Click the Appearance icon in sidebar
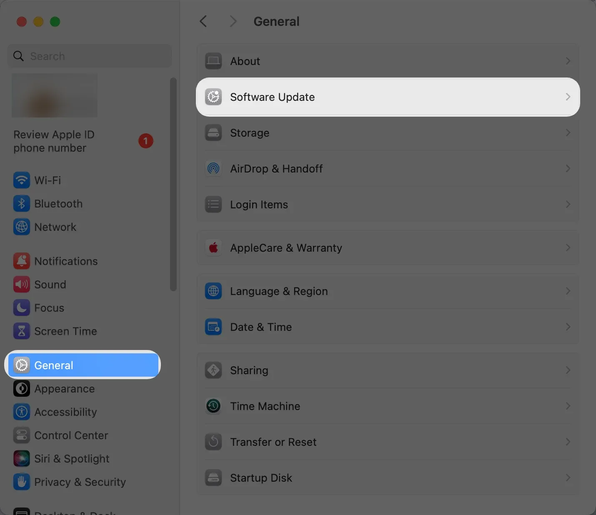This screenshot has width=596, height=515. 22,389
